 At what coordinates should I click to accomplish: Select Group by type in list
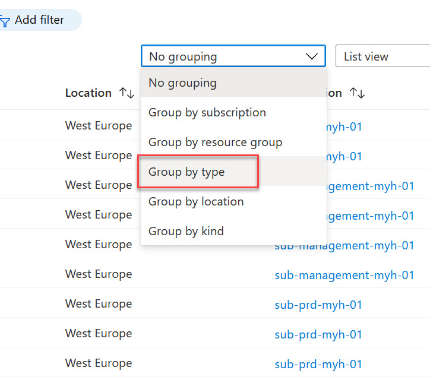coord(186,172)
